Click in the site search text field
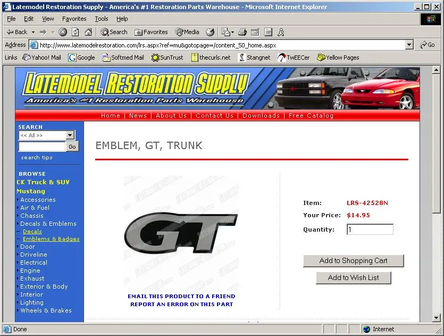444x336 pixels. (42, 146)
